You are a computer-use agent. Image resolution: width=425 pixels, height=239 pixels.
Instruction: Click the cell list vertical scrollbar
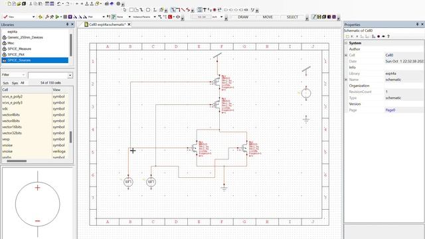click(x=71, y=137)
